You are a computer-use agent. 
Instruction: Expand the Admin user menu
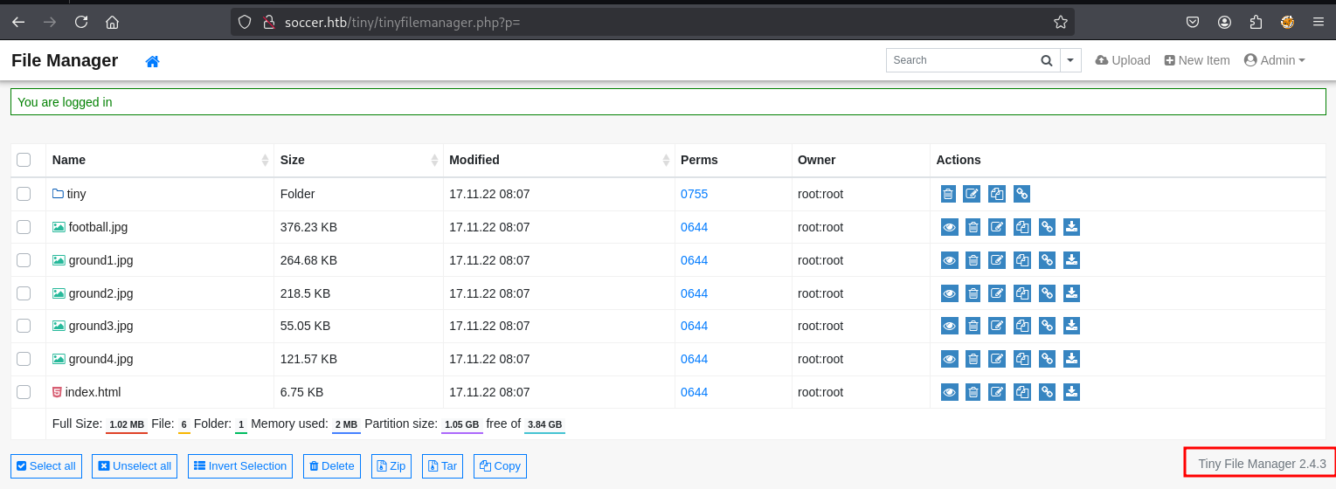1274,60
